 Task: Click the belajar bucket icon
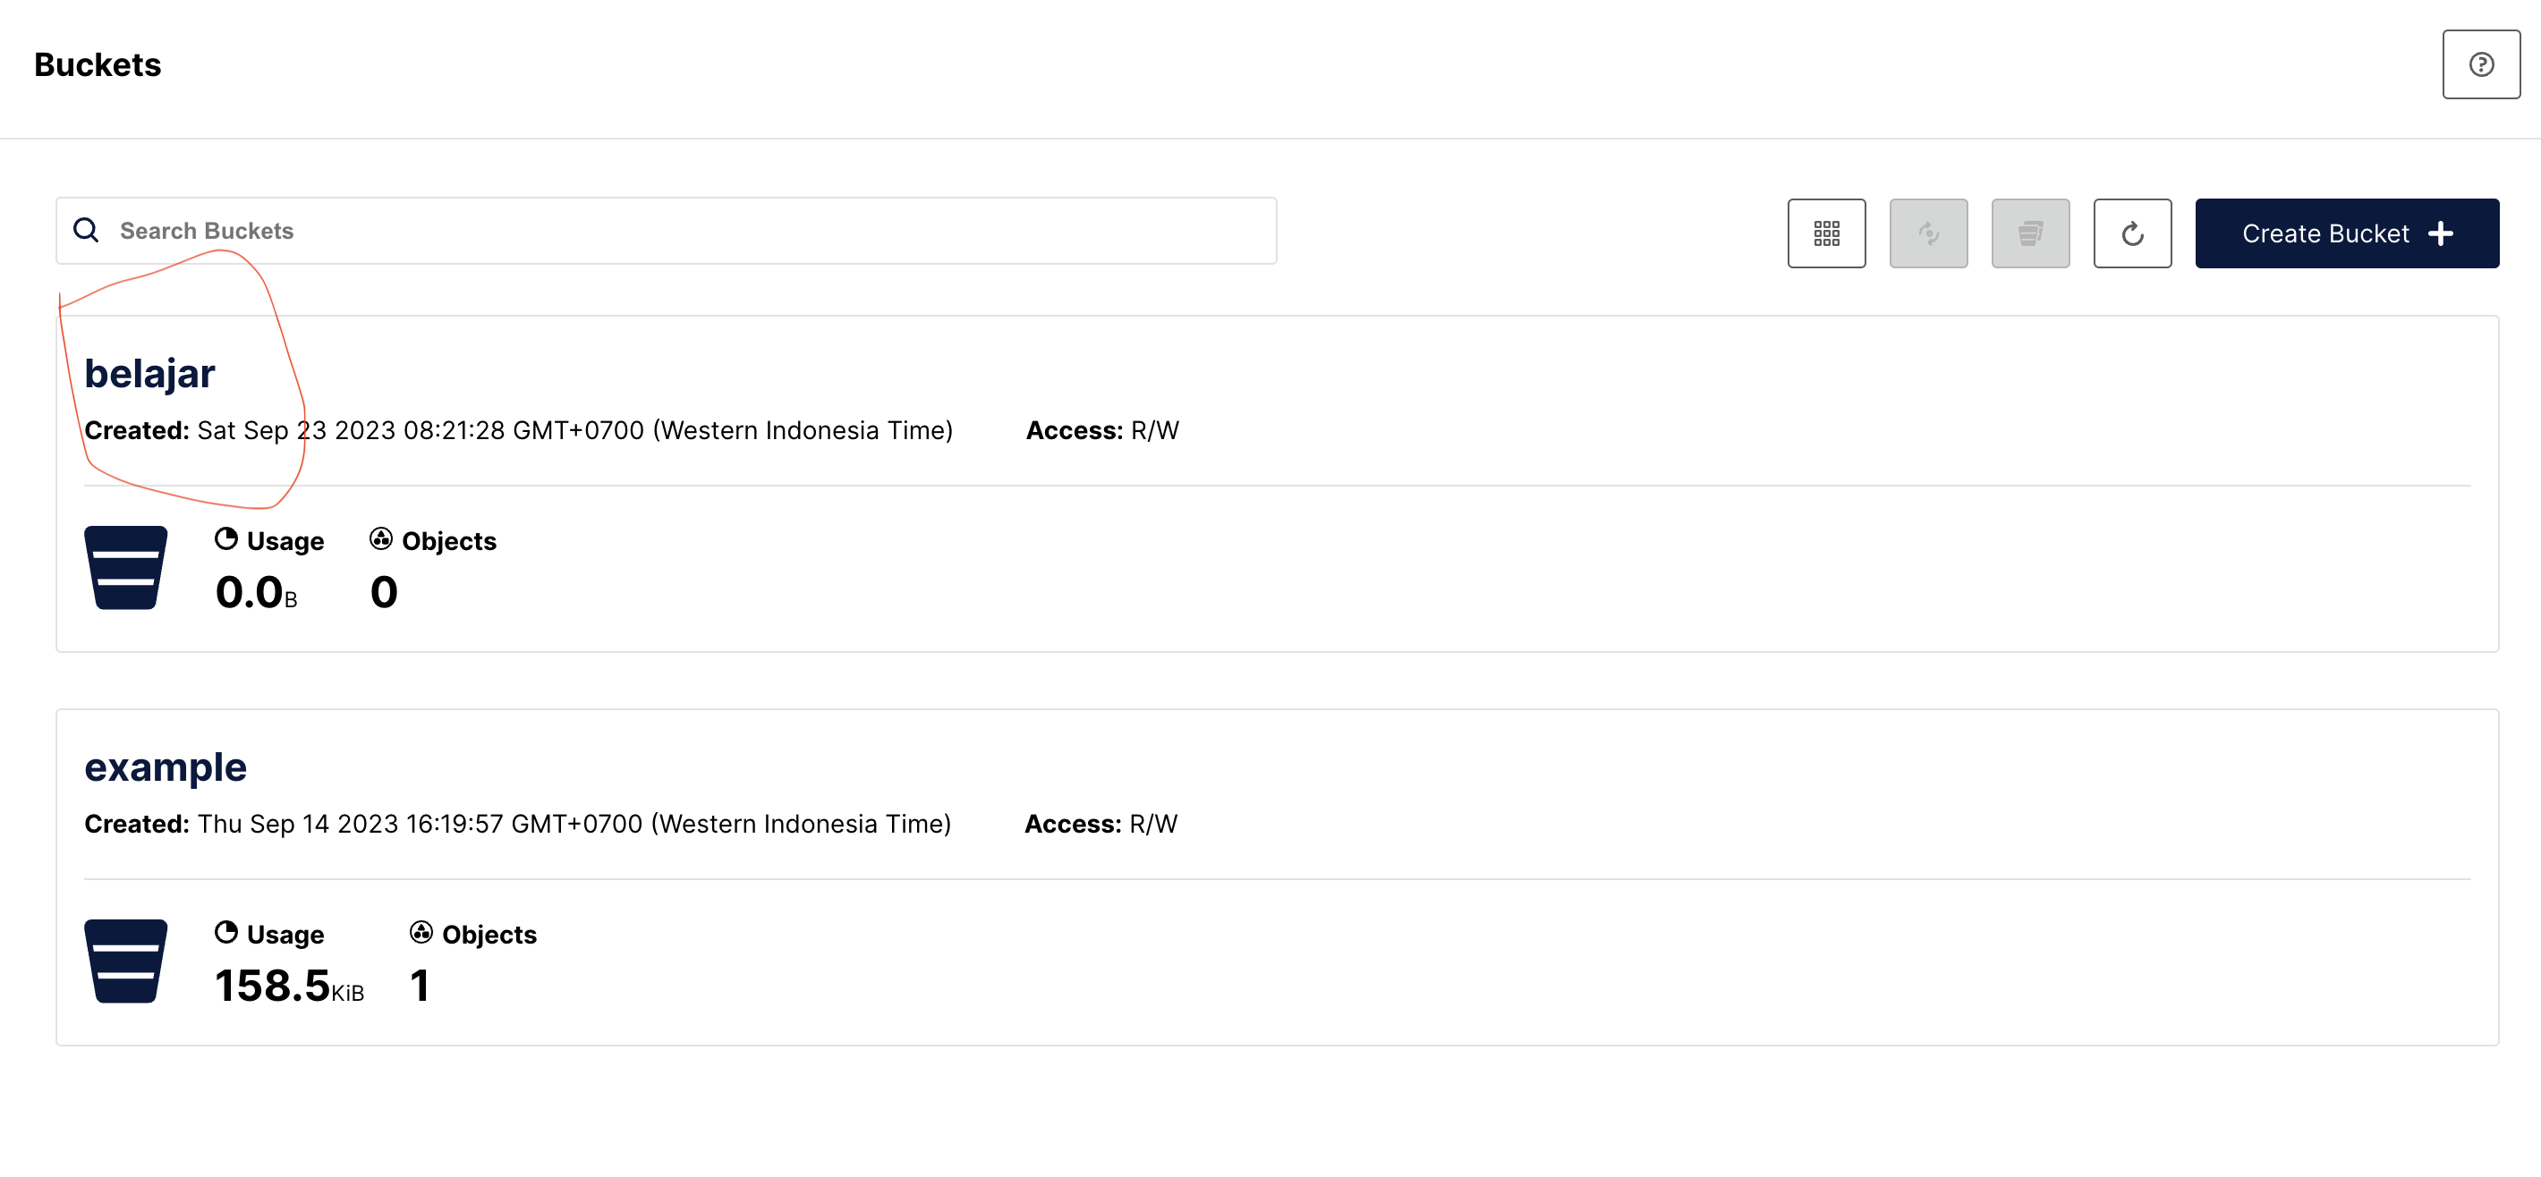coord(125,568)
